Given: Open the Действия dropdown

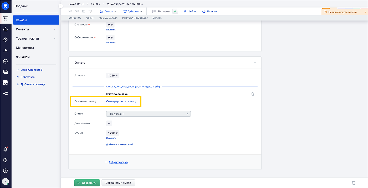Looking at the screenshot, I should (x=132, y=11).
